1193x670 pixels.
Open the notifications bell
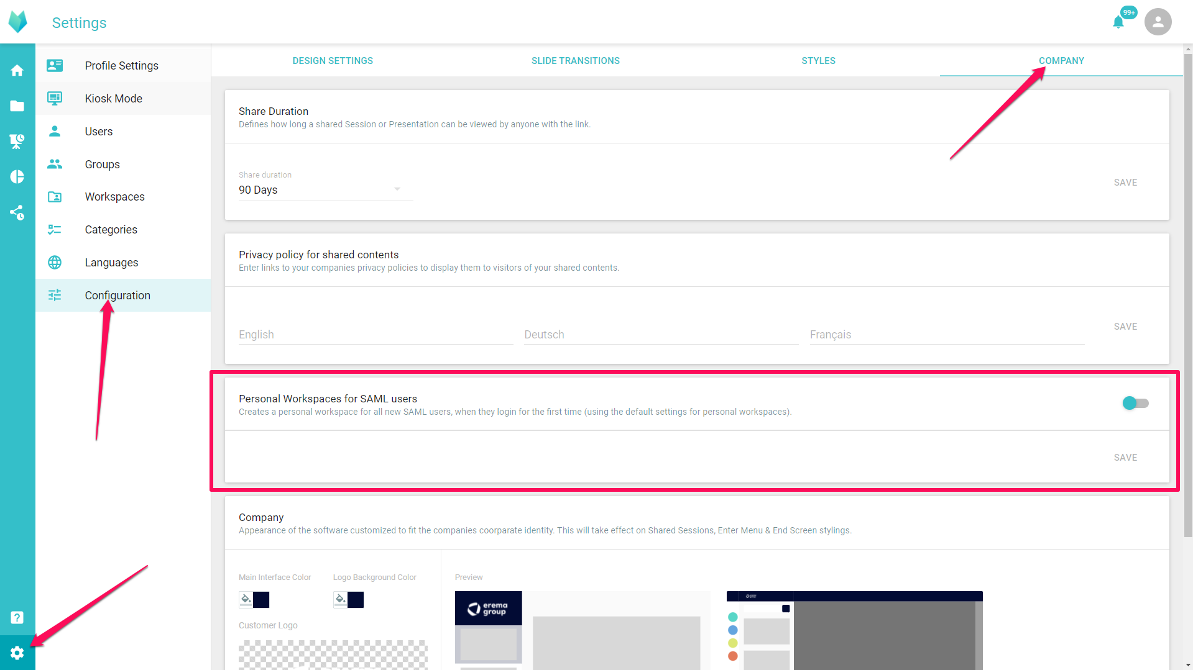[x=1118, y=22]
